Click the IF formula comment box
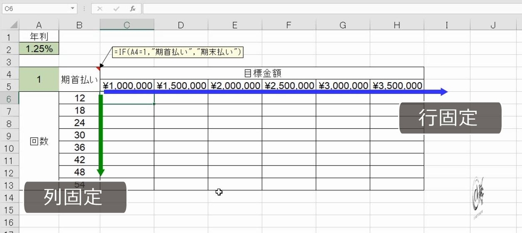Screen dimensions: 522x233 point(177,52)
